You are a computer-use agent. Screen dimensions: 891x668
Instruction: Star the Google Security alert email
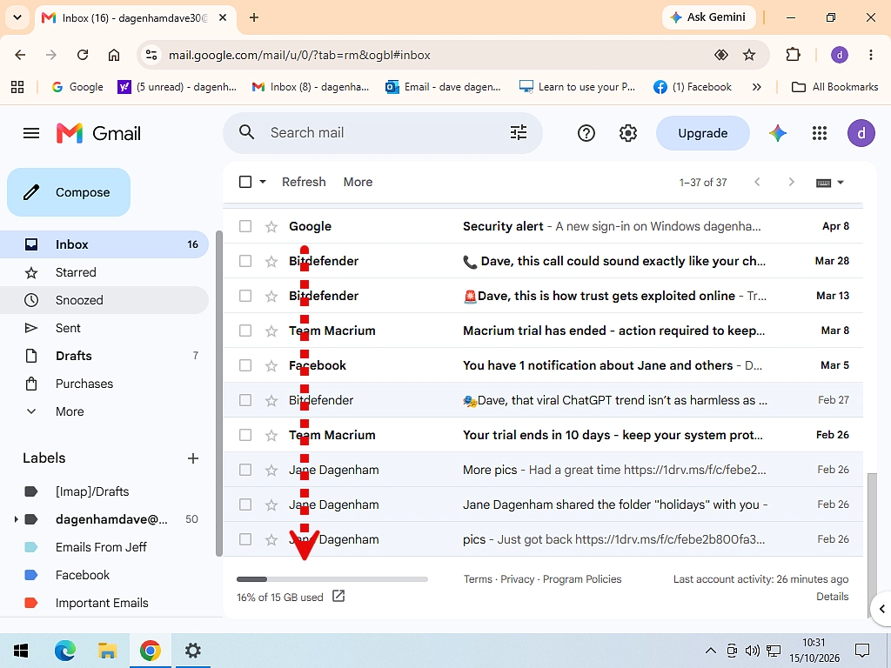271,227
